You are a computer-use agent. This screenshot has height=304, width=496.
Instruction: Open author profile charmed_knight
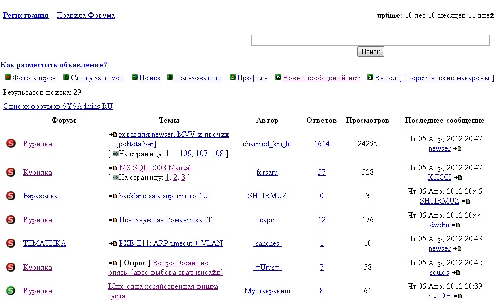click(267, 144)
